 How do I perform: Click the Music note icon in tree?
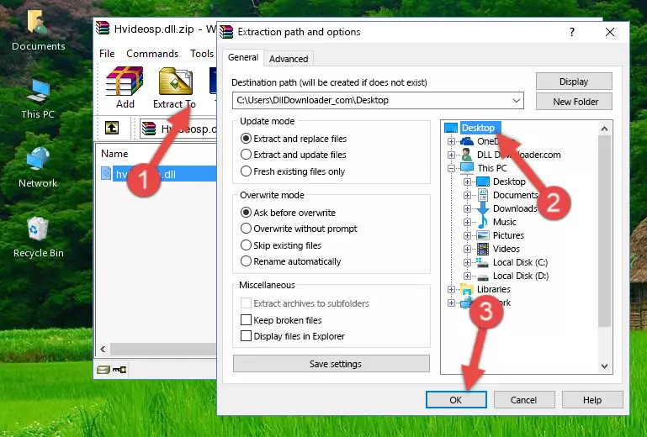[x=483, y=222]
